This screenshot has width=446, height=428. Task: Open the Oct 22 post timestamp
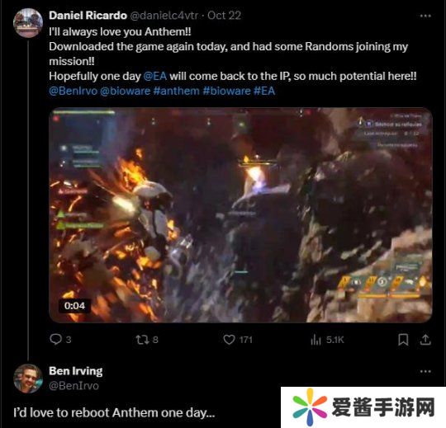click(x=224, y=16)
